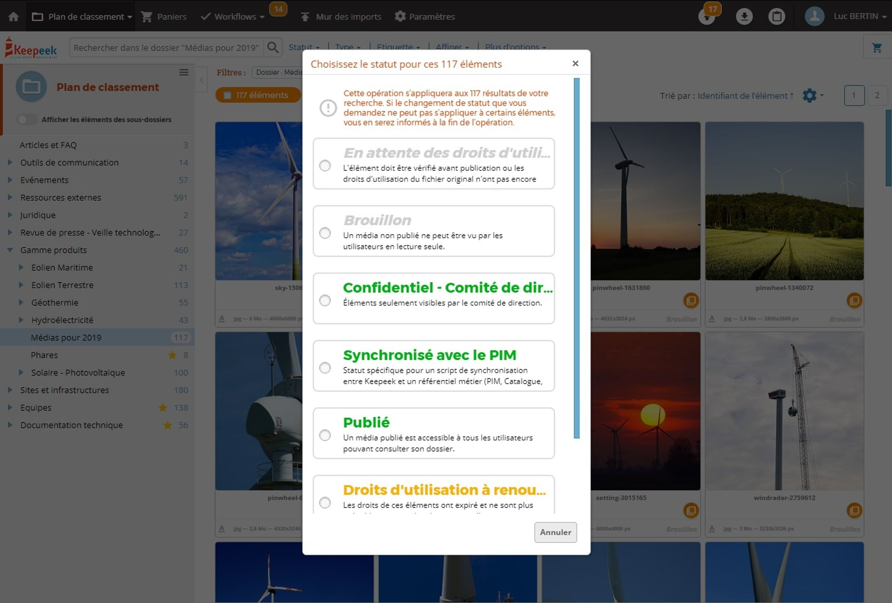The height and width of the screenshot is (603, 892).
Task: Click the star on Documentation technique
Action: [x=167, y=425]
